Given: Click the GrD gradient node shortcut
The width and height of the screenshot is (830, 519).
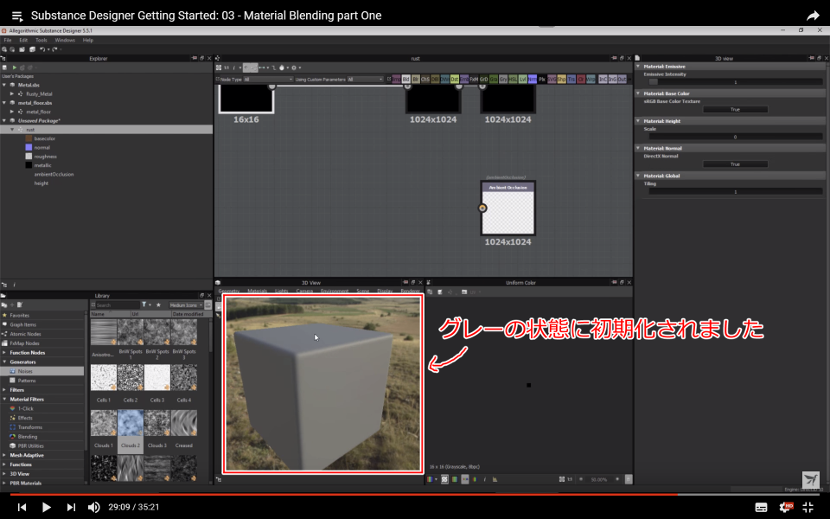Looking at the screenshot, I should pos(483,79).
